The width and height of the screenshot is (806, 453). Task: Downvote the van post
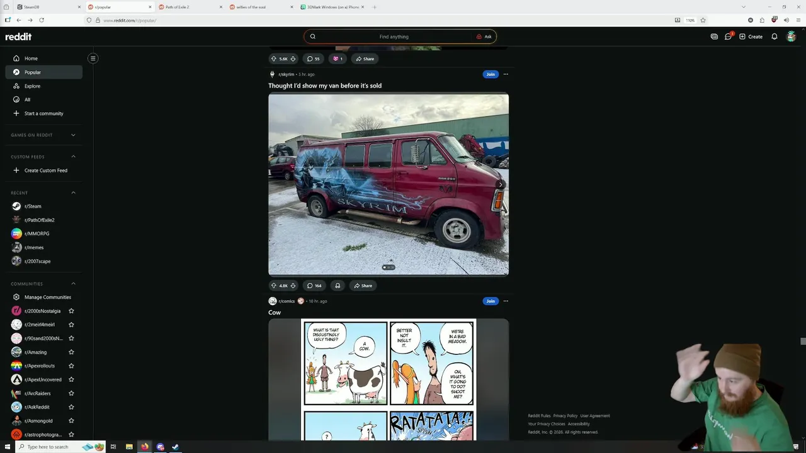pos(293,286)
